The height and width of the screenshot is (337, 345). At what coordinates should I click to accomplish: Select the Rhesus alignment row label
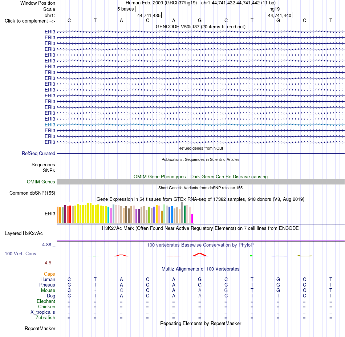pyautogui.click(x=47, y=285)
